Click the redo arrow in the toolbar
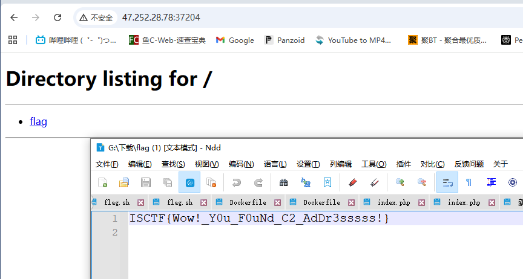Image resolution: width=523 pixels, height=279 pixels. point(258,182)
